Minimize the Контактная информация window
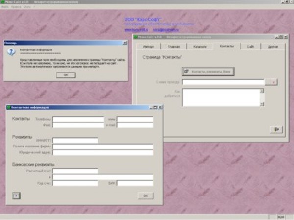294x220 pixels. pos(151,107)
